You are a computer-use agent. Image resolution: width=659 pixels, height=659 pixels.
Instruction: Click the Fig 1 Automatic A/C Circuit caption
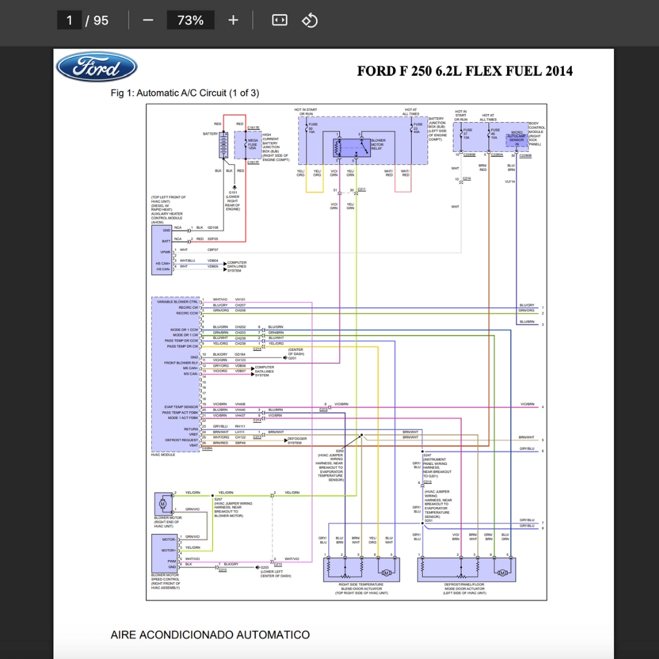[185, 93]
